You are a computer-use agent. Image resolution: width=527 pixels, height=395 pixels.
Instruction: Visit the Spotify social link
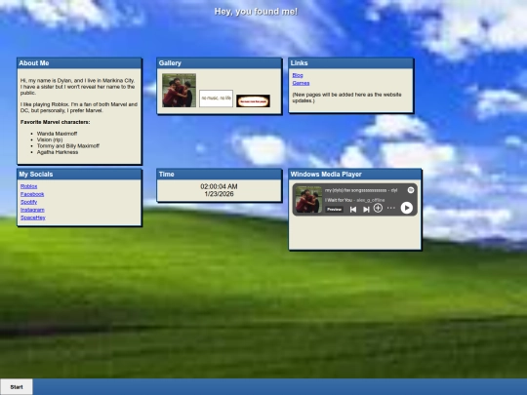tap(28, 202)
